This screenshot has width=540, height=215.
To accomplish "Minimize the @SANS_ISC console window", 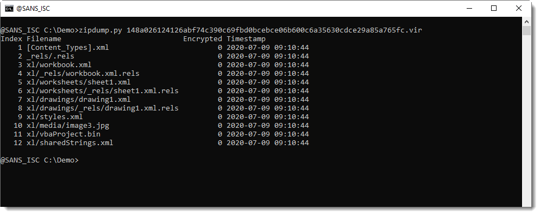I will click(468, 9).
